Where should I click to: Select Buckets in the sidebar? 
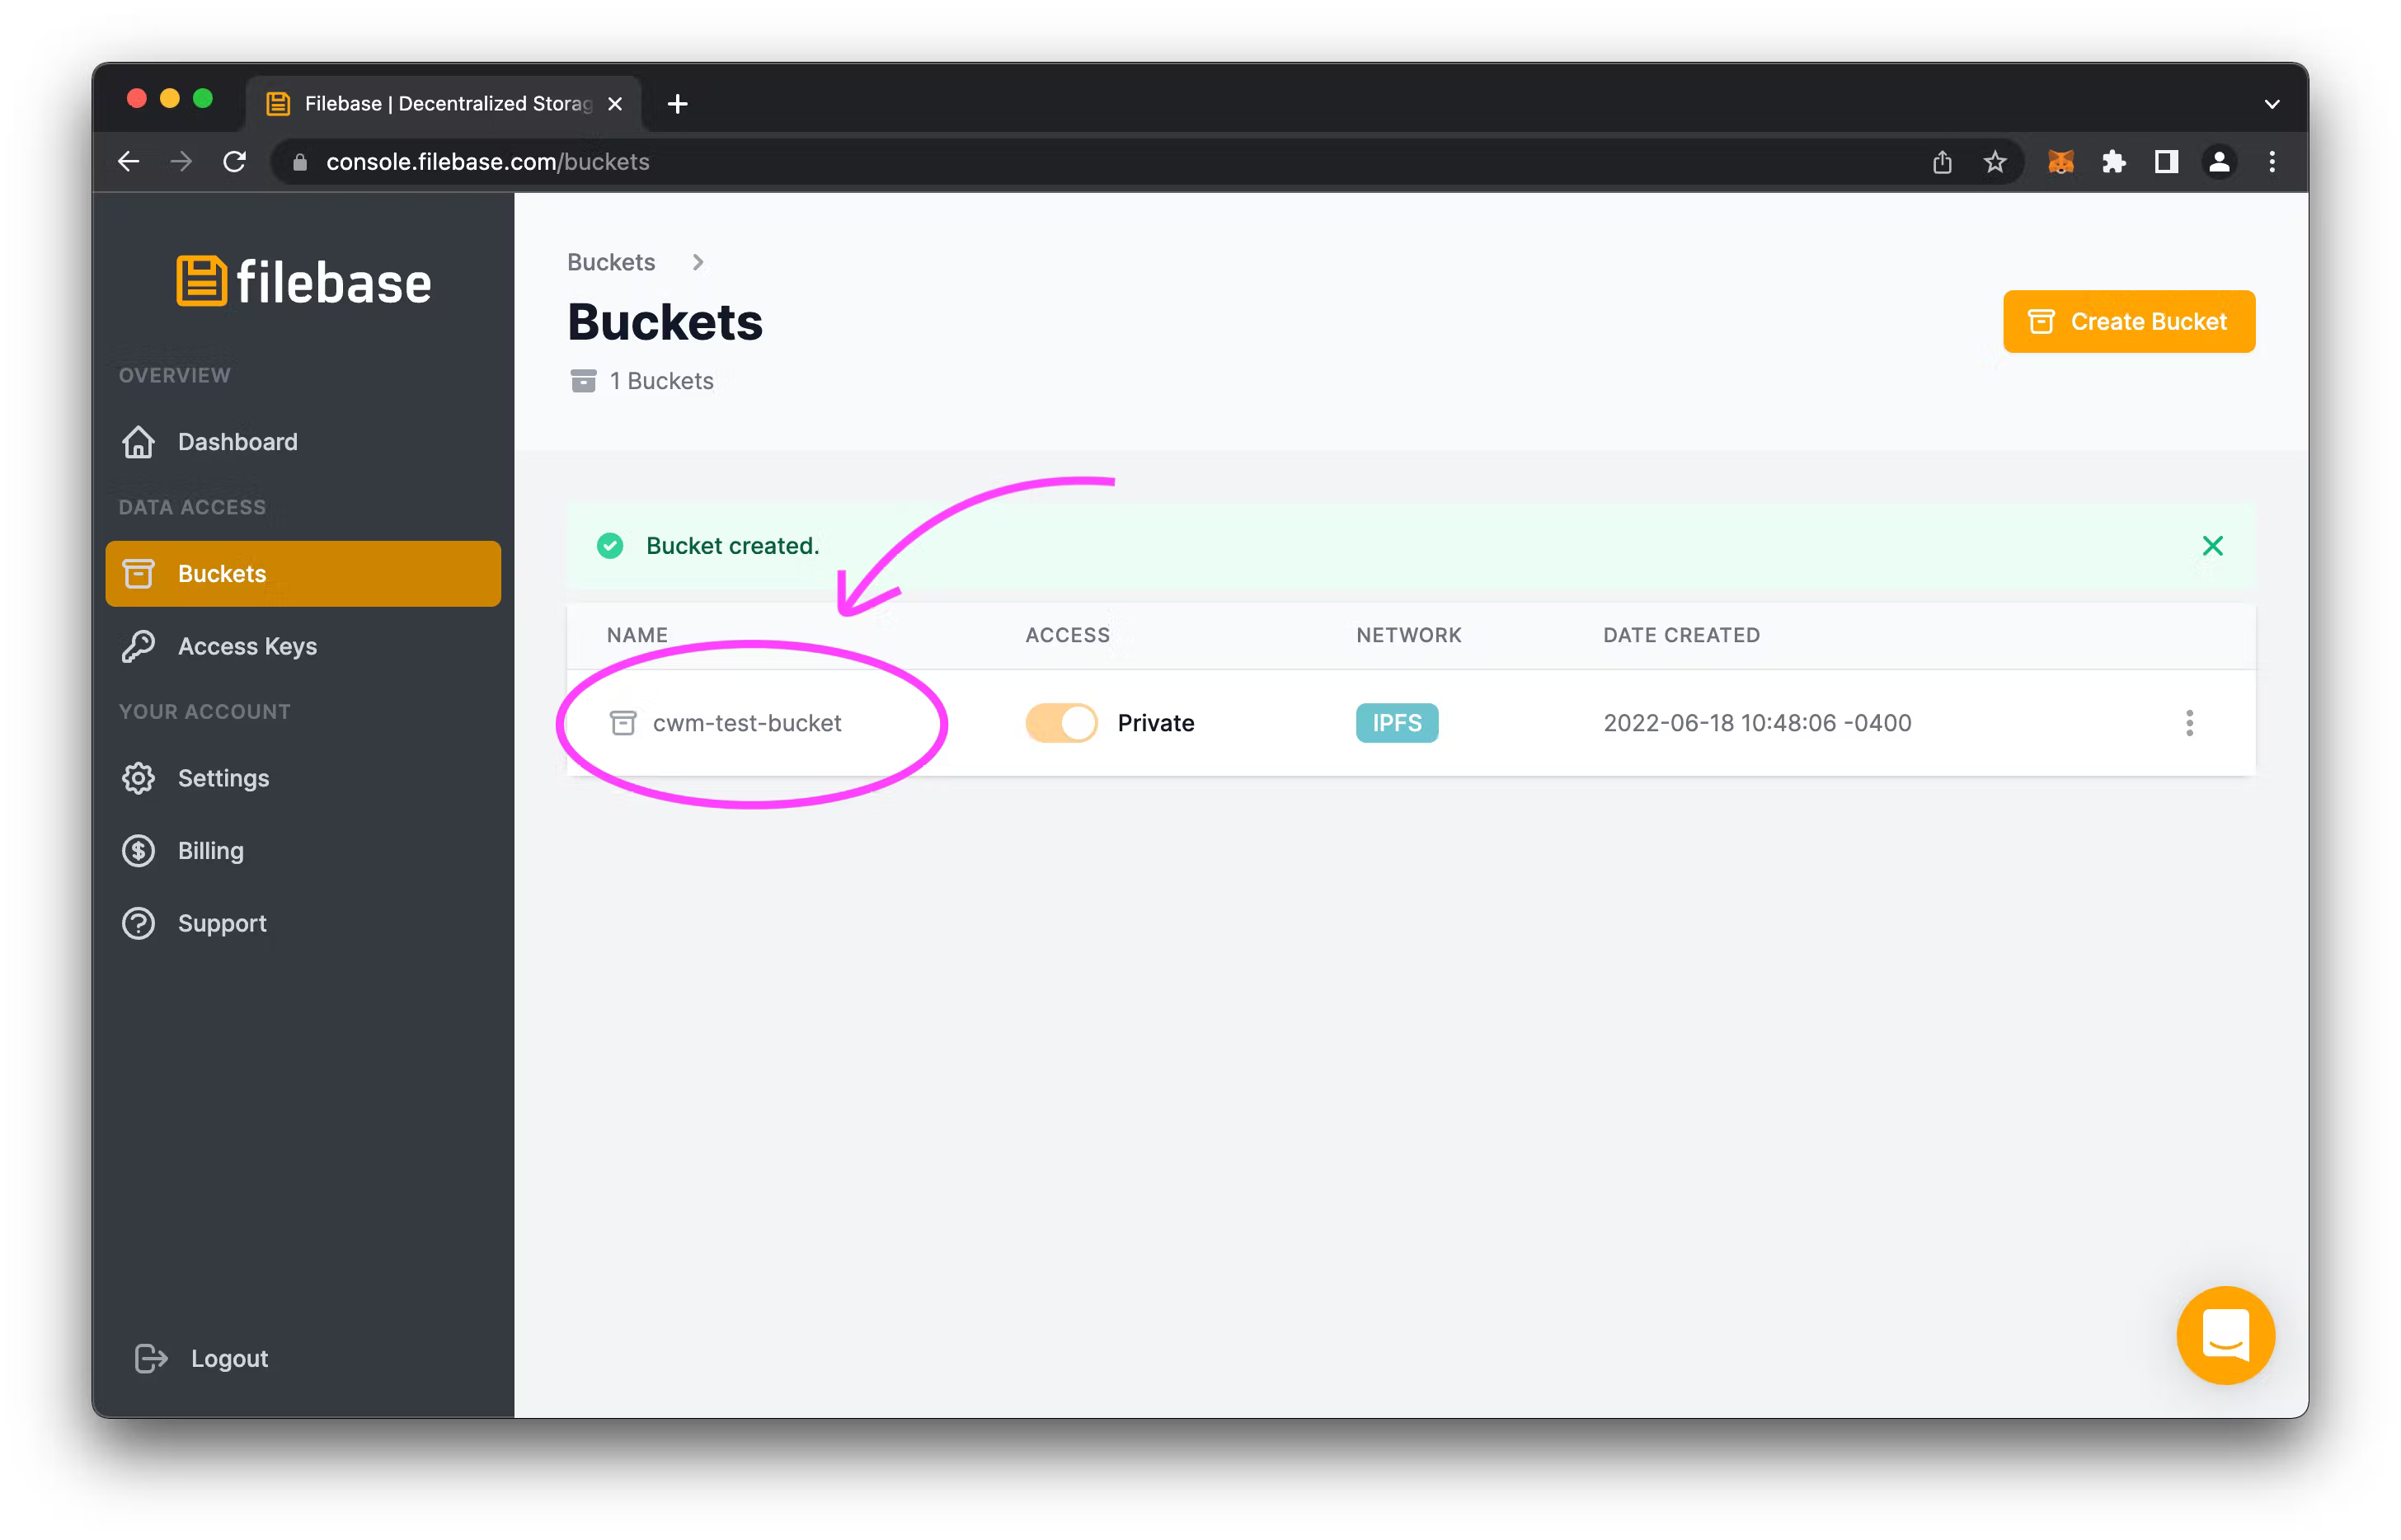click(222, 573)
